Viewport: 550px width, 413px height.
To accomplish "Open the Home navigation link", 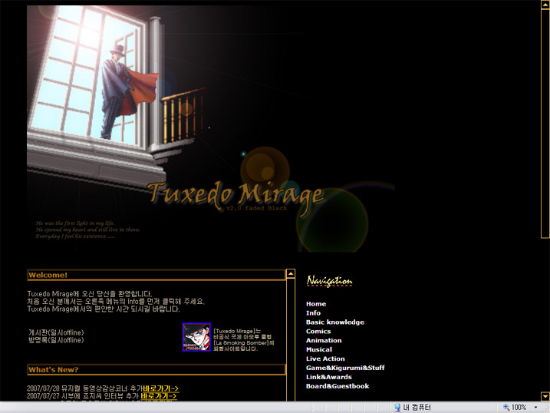I will point(316,304).
